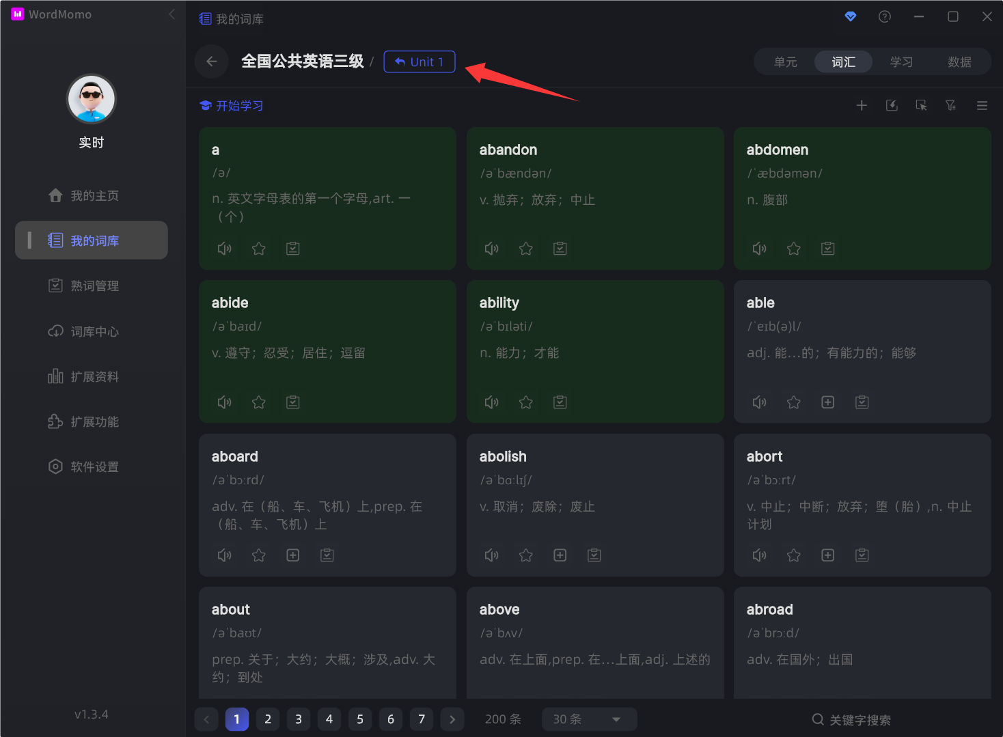Switch to the 词汇 tab

coord(844,61)
